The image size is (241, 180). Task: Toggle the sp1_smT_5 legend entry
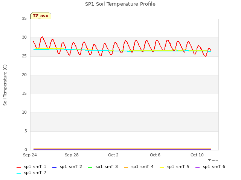pos(174,166)
